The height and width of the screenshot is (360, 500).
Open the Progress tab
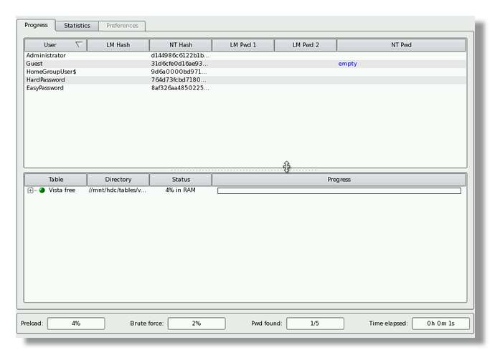coord(36,25)
